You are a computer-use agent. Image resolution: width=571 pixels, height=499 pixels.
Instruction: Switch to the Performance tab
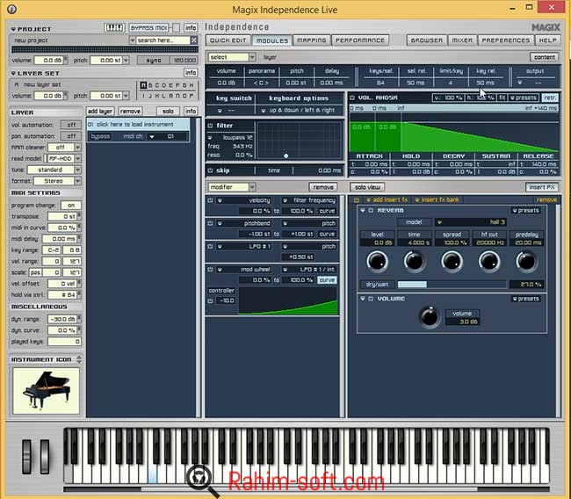360,40
